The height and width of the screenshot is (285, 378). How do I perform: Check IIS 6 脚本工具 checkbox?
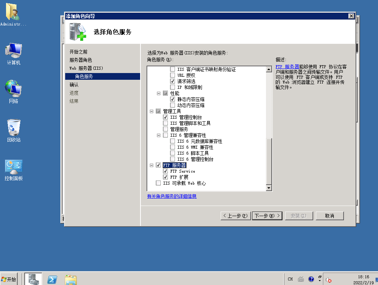coord(172,153)
